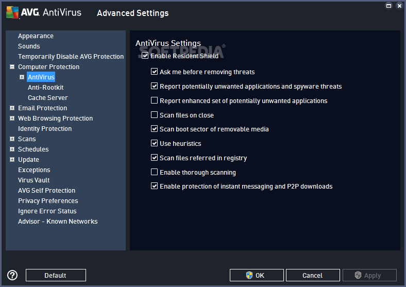Click the AntiVirus Settings heading
The height and width of the screenshot is (287, 406).
[168, 43]
